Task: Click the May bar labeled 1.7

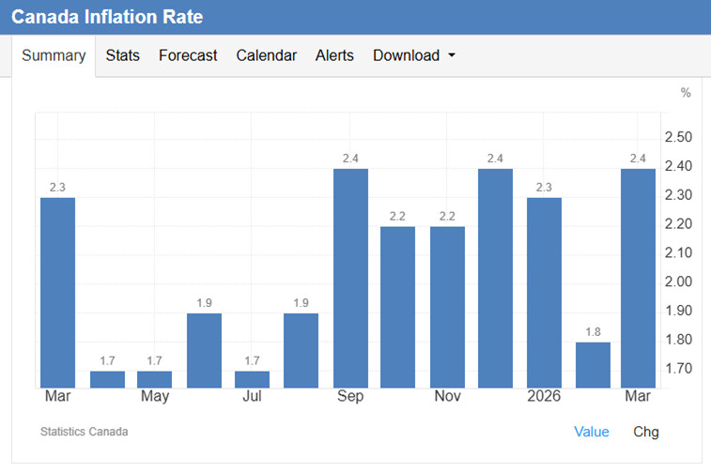Action: point(155,380)
